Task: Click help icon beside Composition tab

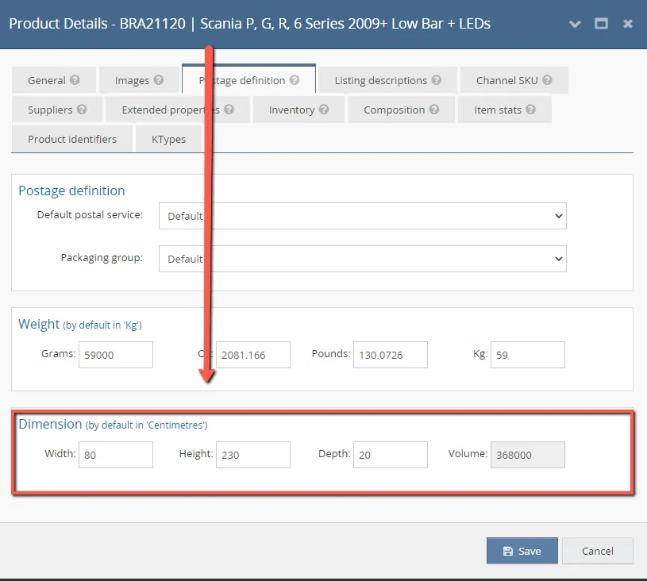Action: (434, 110)
